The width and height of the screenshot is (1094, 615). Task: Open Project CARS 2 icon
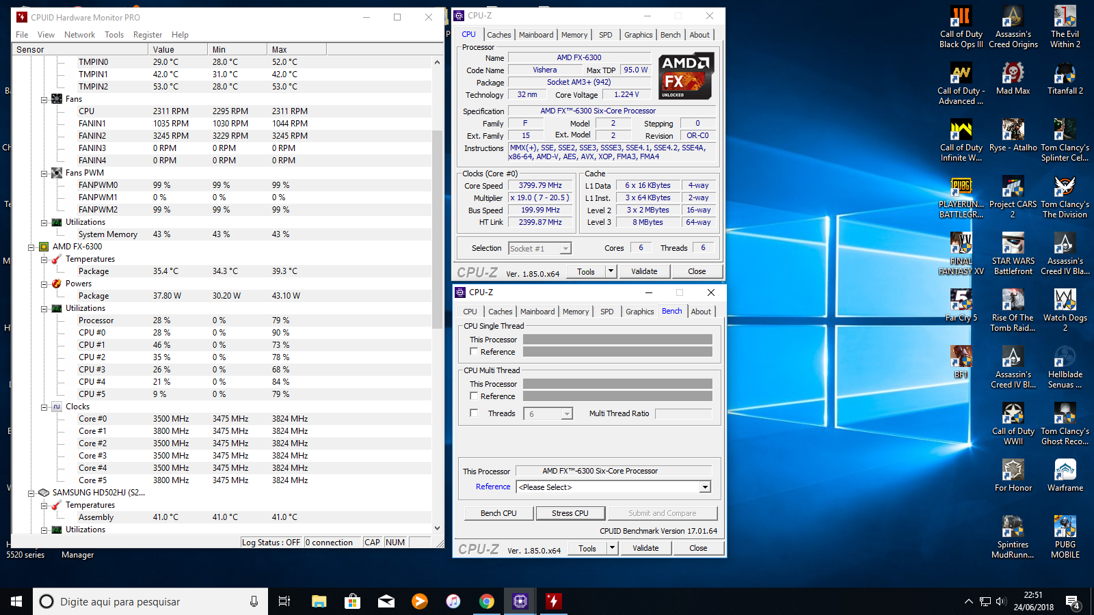coord(1013,197)
